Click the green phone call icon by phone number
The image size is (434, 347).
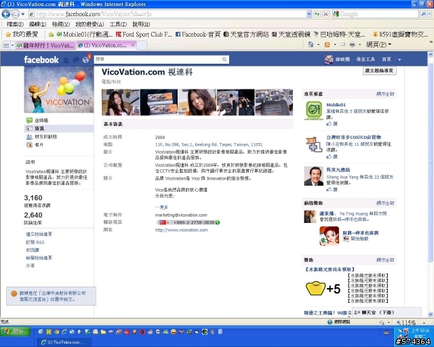pyautogui.click(x=218, y=222)
